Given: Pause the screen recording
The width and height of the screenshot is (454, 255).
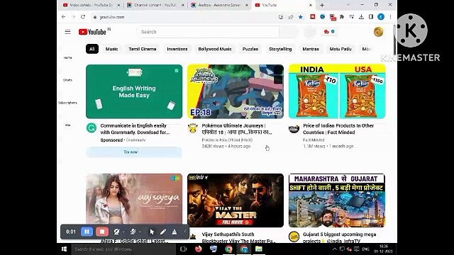Looking at the screenshot, I should (87, 232).
